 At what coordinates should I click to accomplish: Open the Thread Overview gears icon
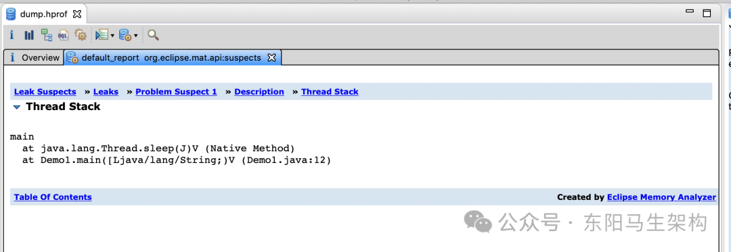pyautogui.click(x=81, y=35)
